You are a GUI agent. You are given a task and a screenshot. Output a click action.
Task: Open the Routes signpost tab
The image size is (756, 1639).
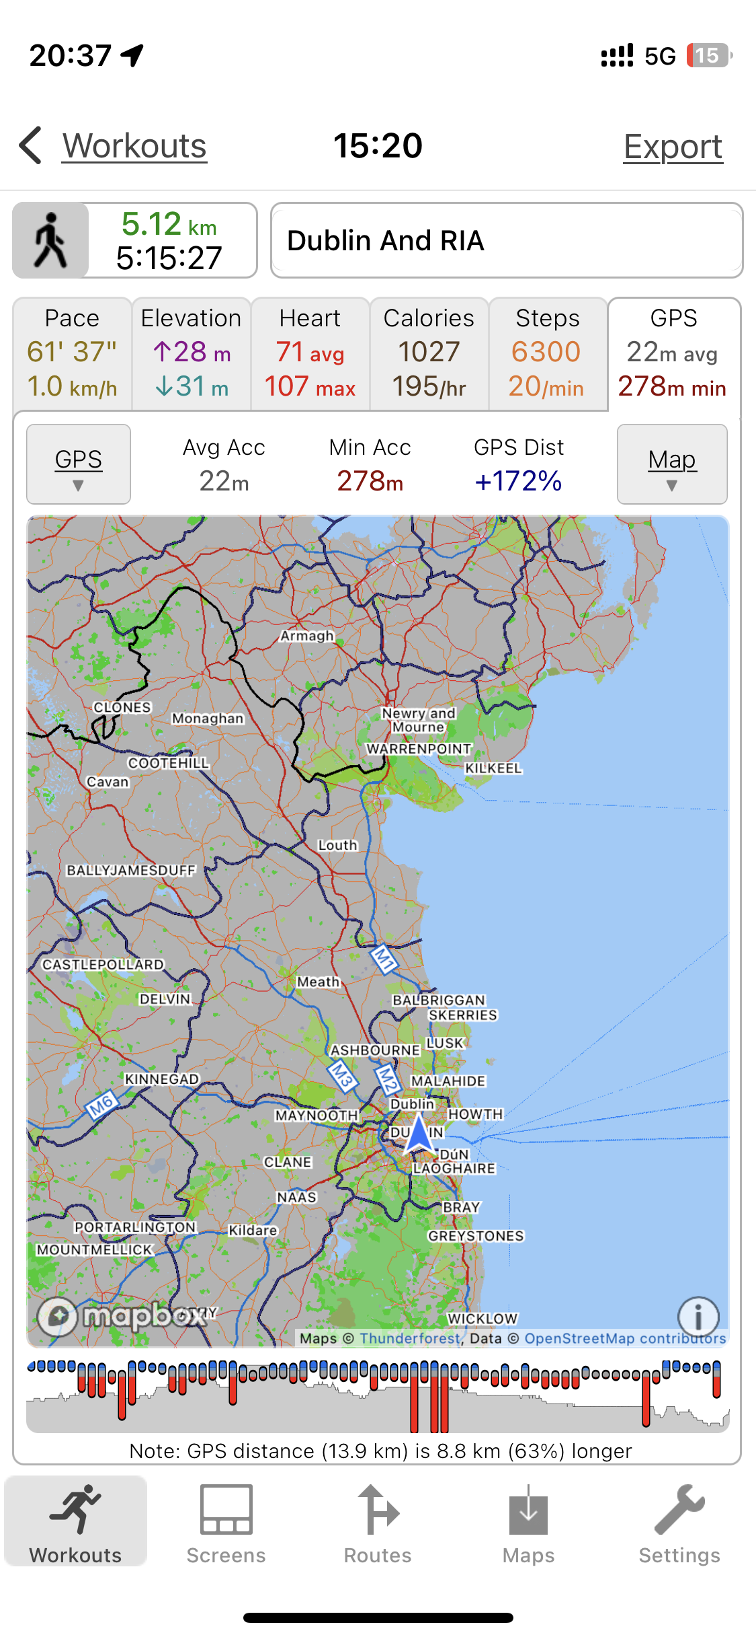click(x=378, y=1523)
